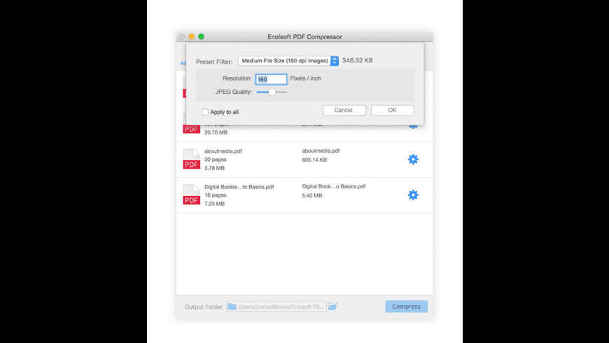
Task: Click the green zoom window button
Action: click(x=201, y=36)
